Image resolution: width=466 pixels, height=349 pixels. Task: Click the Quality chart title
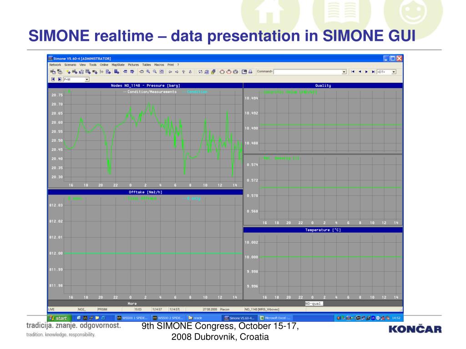pos(323,85)
